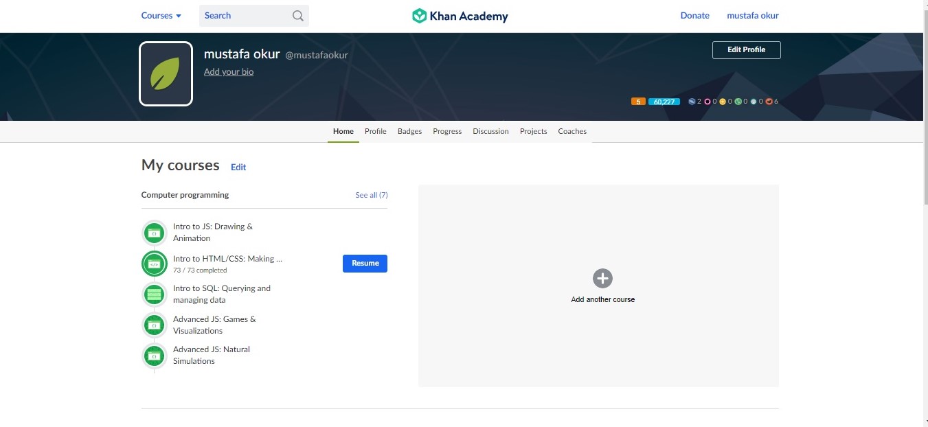Switch to the Discussion tab

pos(490,131)
